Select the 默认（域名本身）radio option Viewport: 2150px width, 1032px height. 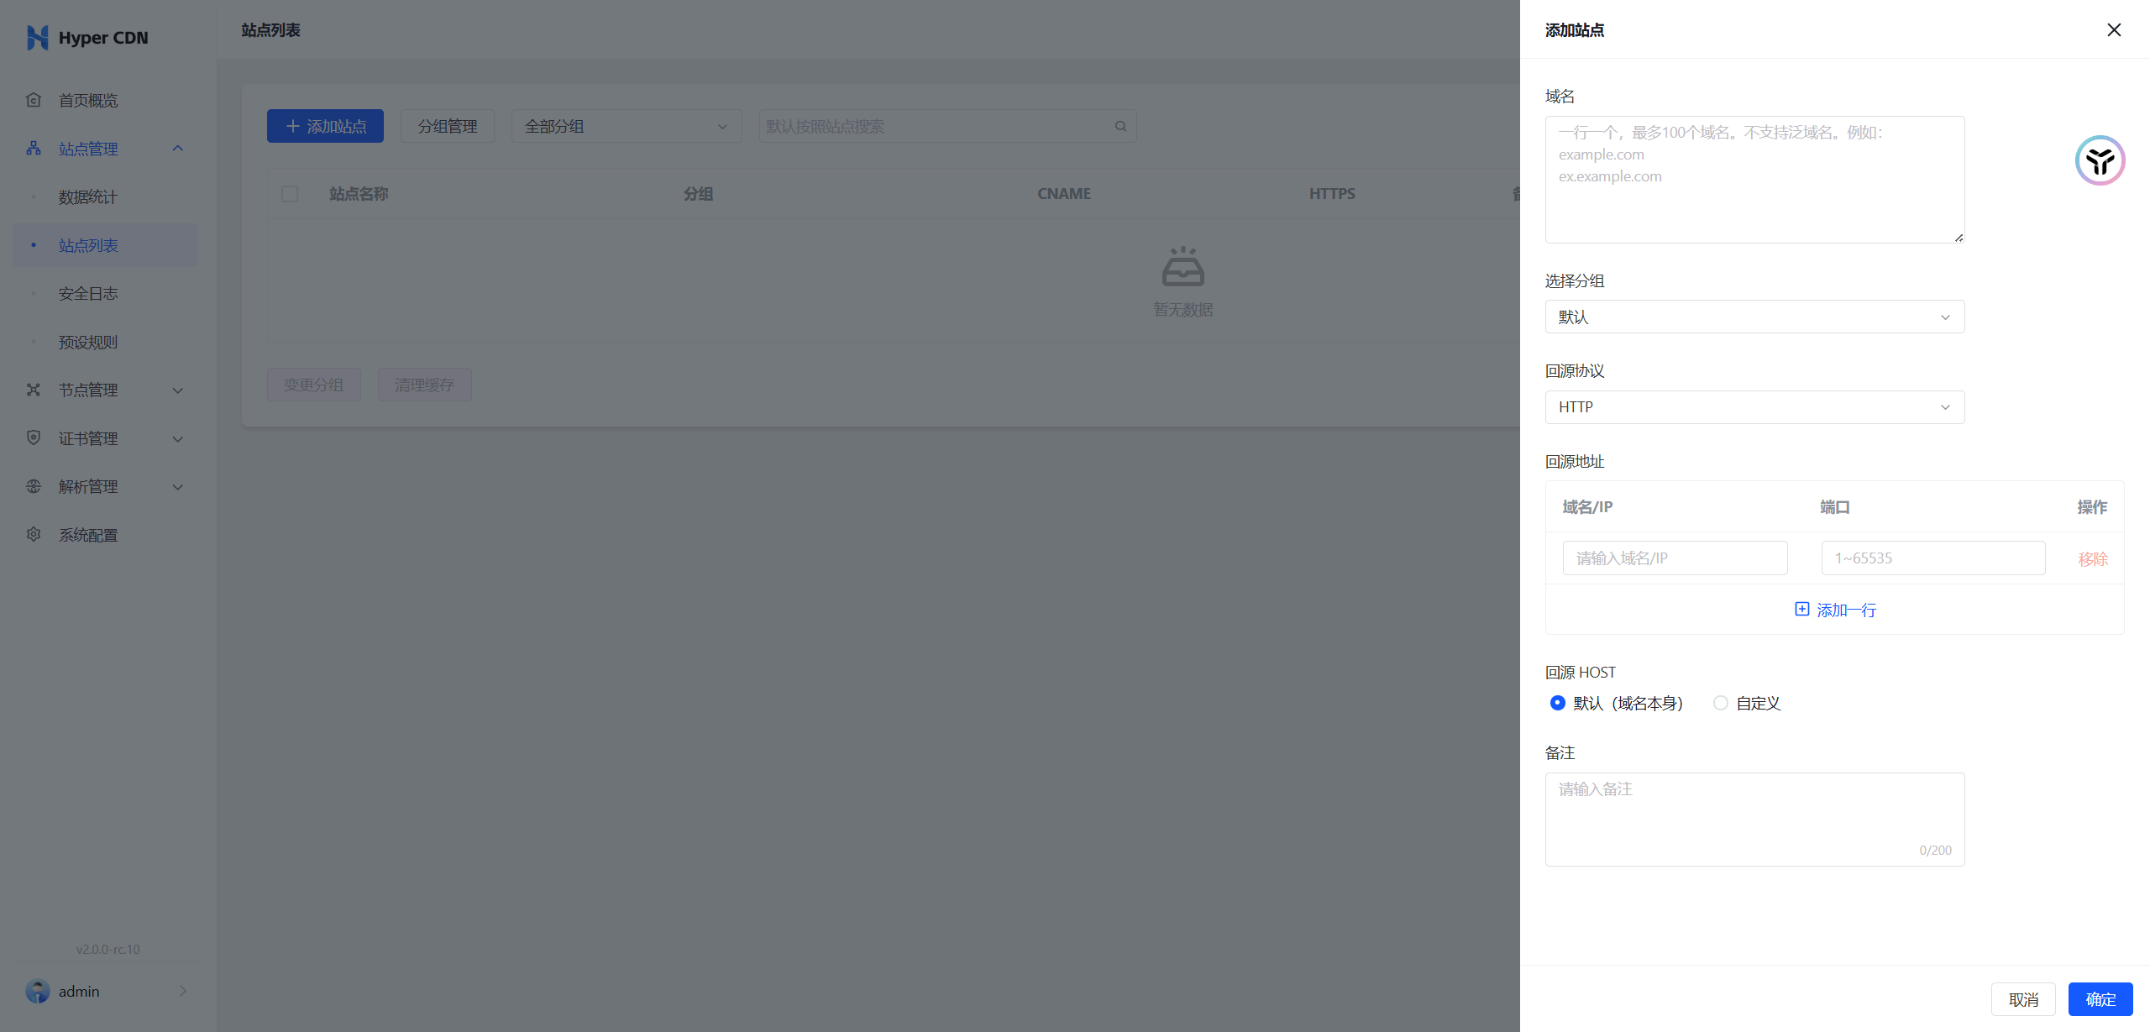click(1557, 703)
